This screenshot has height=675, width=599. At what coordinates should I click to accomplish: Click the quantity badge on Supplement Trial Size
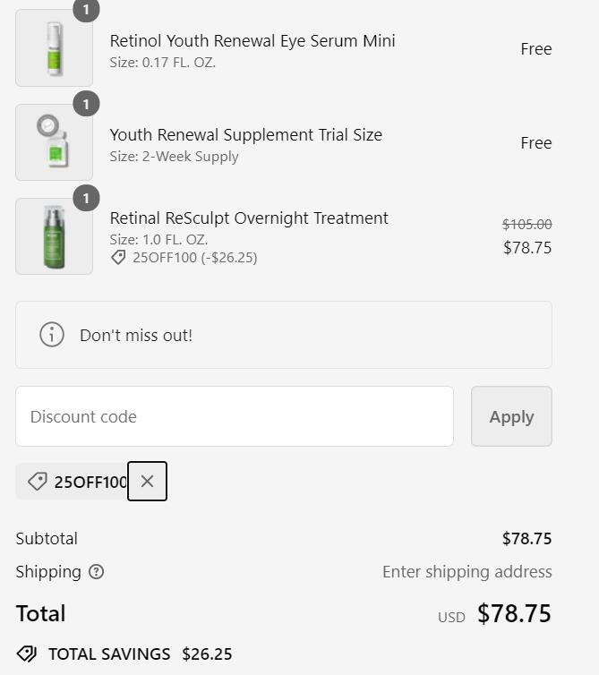[x=86, y=104]
